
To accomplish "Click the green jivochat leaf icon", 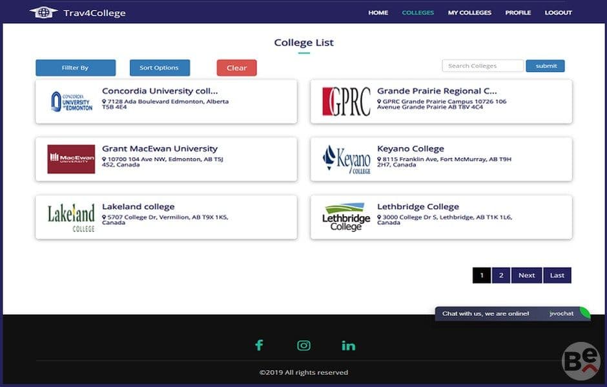I will (x=584, y=312).
